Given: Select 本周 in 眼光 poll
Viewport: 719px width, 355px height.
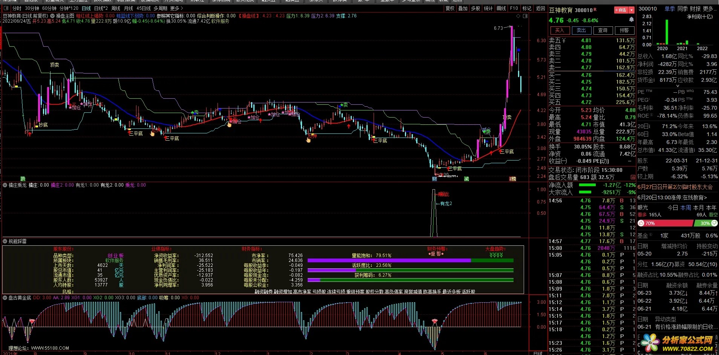Looking at the screenshot, I should point(685,208).
